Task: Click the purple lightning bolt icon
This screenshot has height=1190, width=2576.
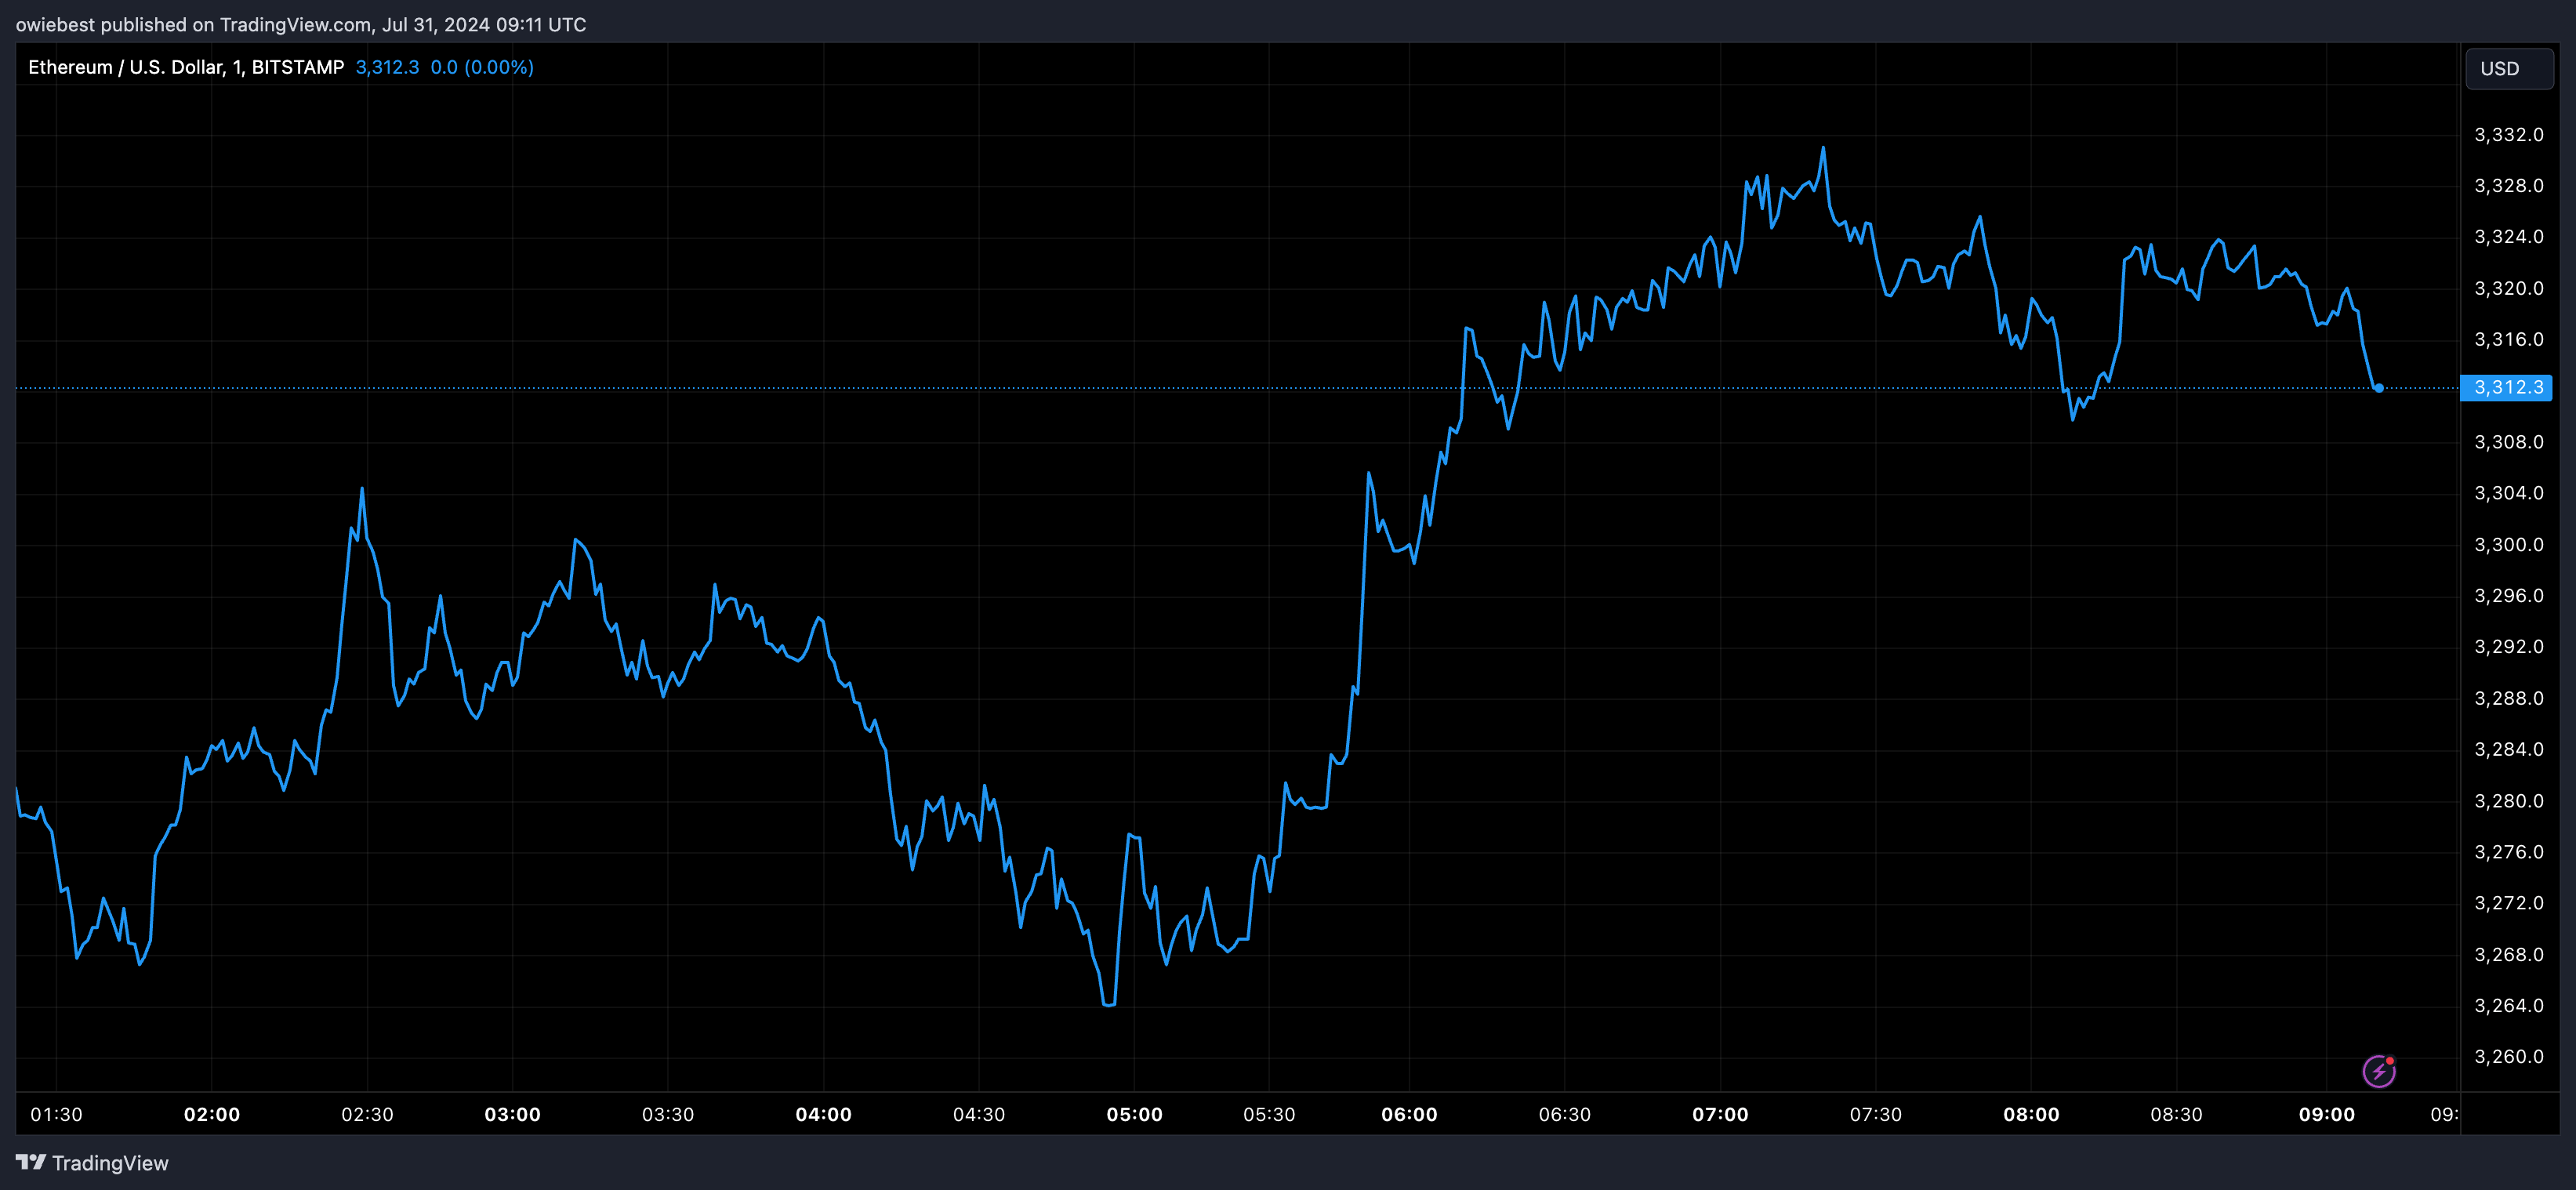Action: (x=2378, y=1071)
